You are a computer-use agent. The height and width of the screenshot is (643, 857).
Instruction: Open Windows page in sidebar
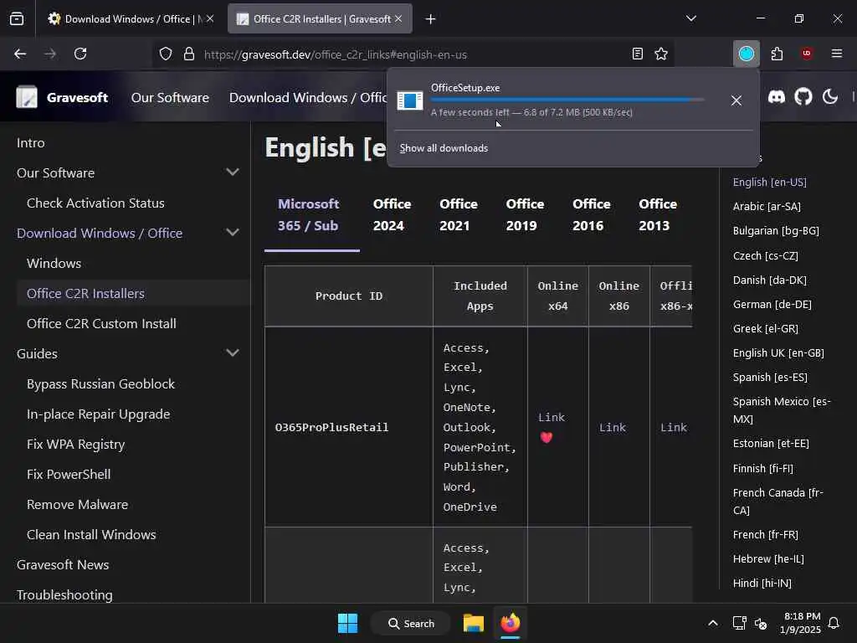(54, 263)
